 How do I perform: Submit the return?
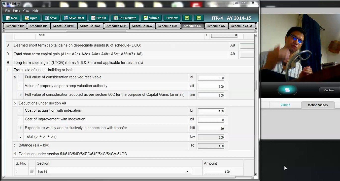click(x=151, y=18)
